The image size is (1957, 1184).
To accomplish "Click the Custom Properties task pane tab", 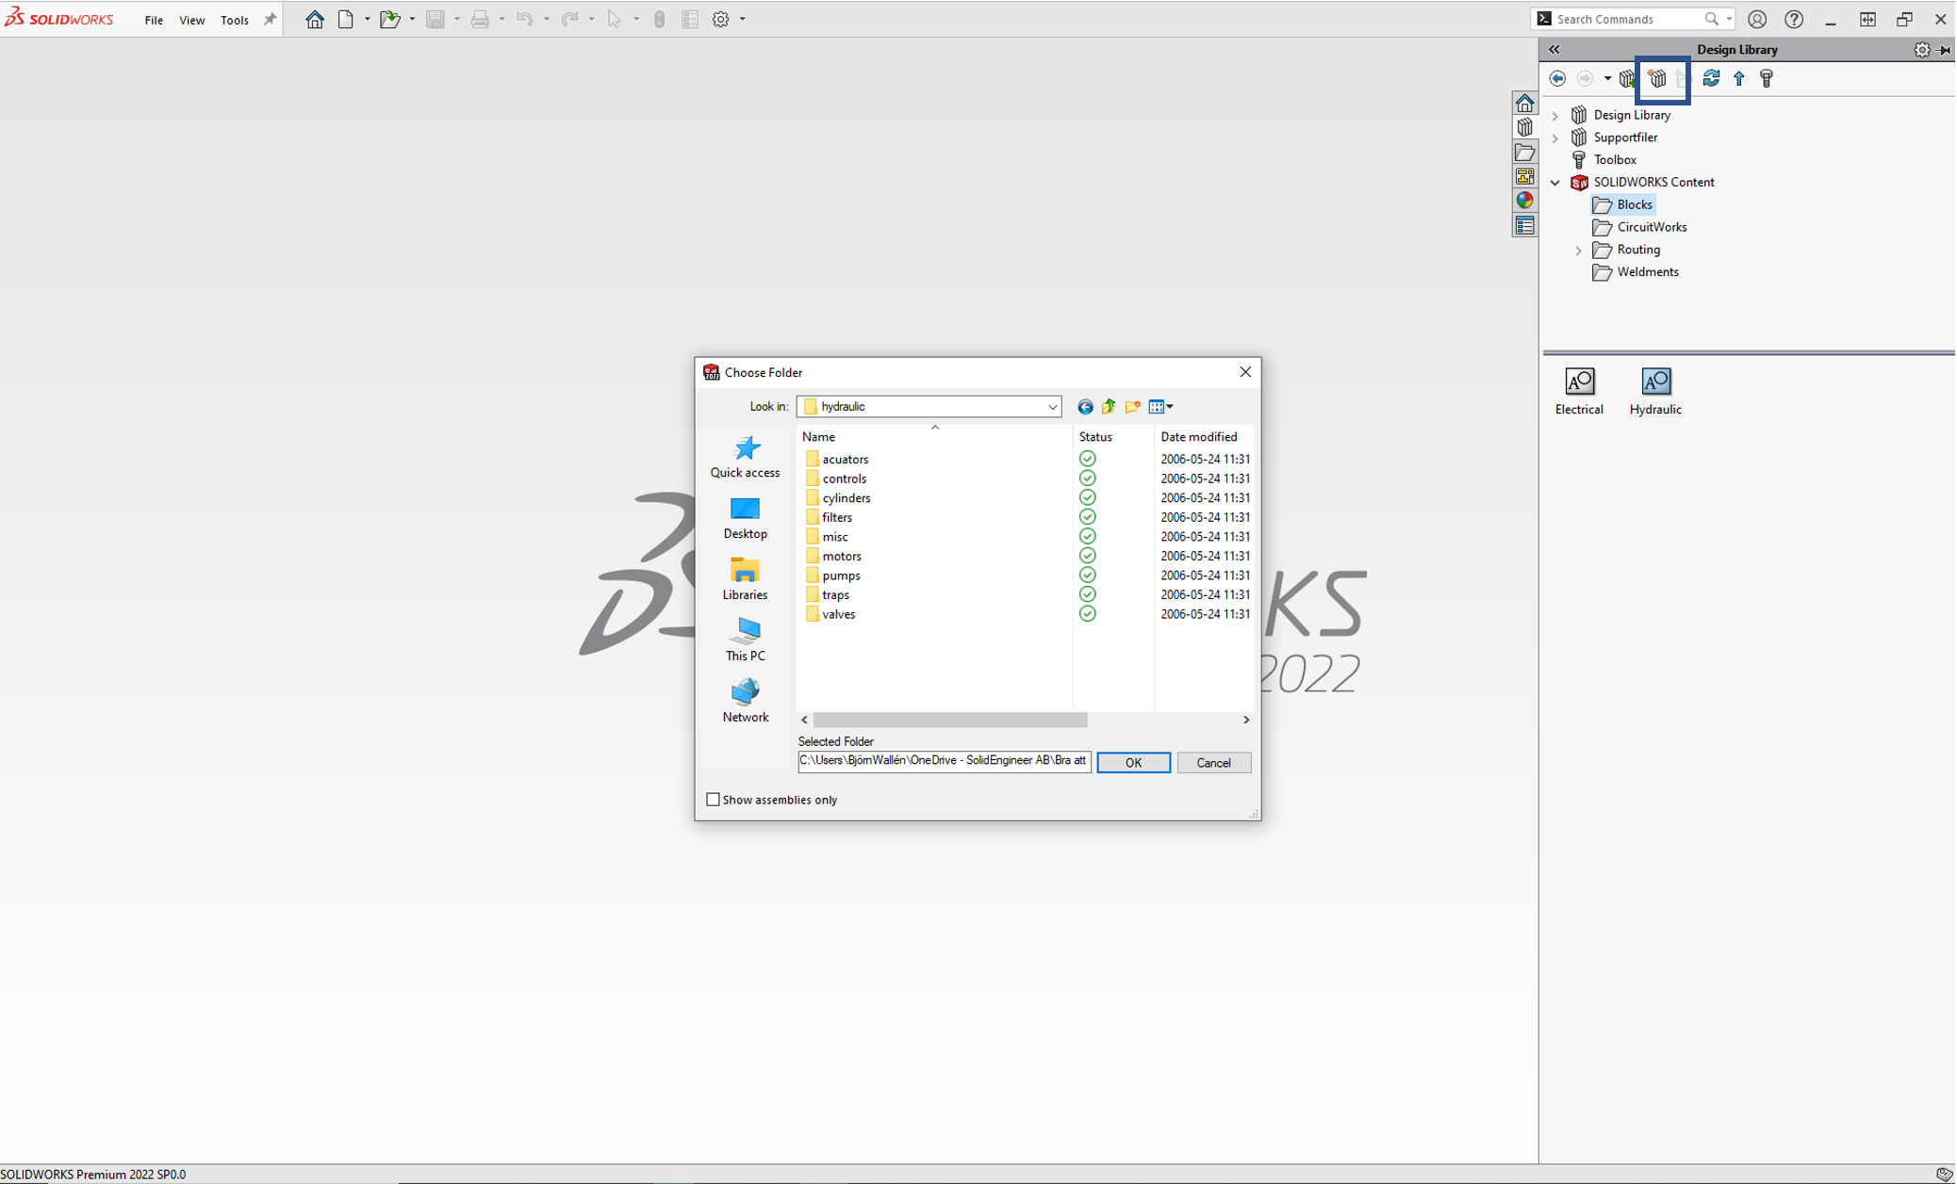I will [1524, 226].
